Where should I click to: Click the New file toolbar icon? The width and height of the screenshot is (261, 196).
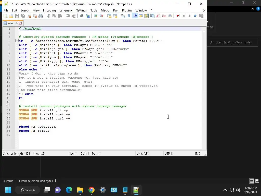click(x=5, y=16)
